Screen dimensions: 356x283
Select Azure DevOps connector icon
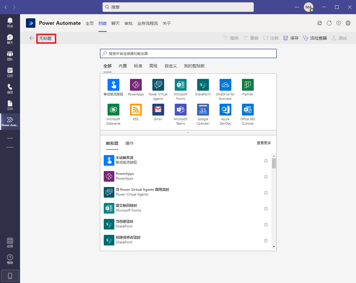pyautogui.click(x=225, y=110)
